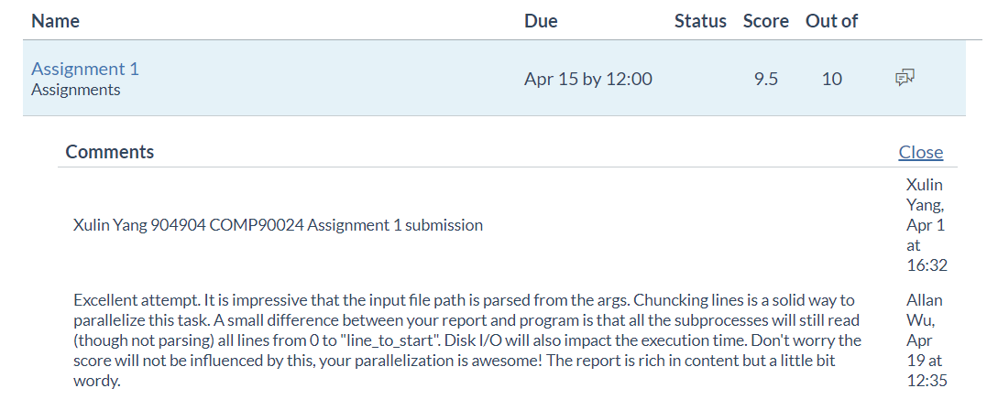Click the Name column header
The image size is (998, 410).
pos(55,21)
